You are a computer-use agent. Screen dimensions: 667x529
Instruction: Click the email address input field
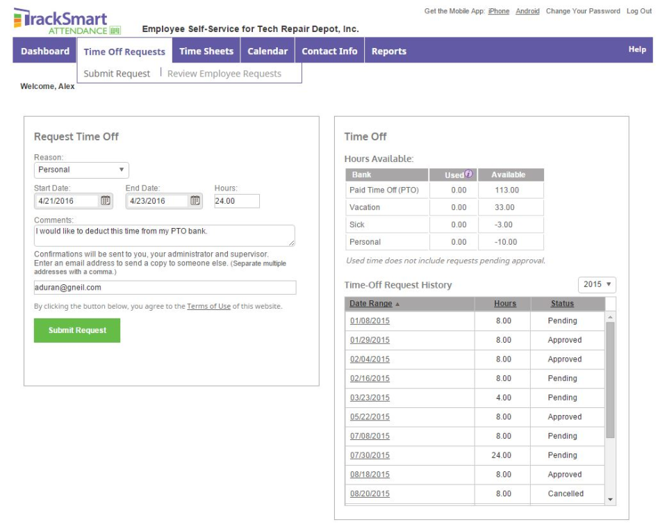165,287
